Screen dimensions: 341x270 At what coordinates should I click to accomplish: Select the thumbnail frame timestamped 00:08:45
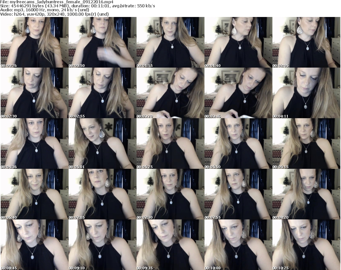tap(35, 245)
